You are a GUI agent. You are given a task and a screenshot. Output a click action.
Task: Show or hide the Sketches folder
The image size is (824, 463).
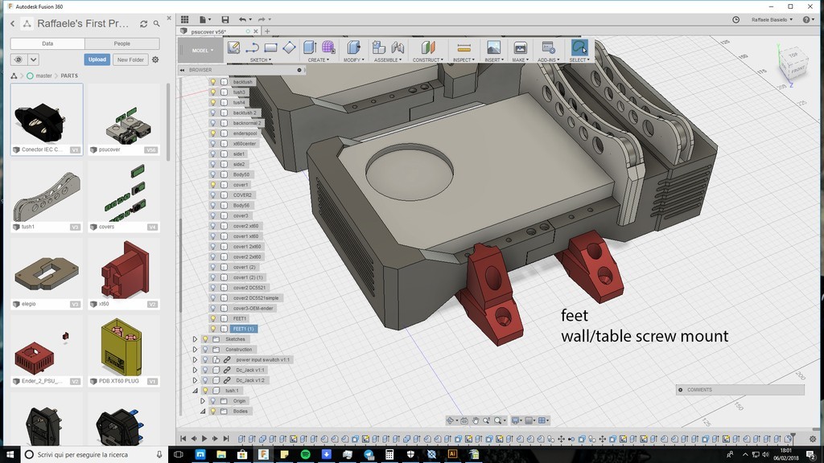(x=204, y=339)
